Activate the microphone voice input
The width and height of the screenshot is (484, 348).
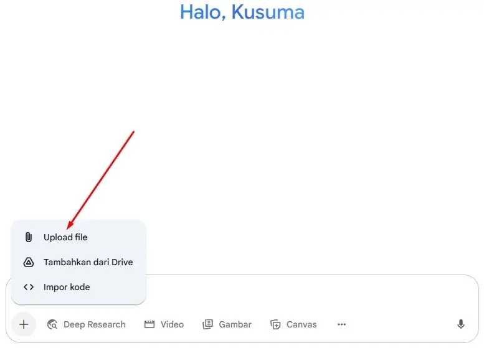pos(460,324)
